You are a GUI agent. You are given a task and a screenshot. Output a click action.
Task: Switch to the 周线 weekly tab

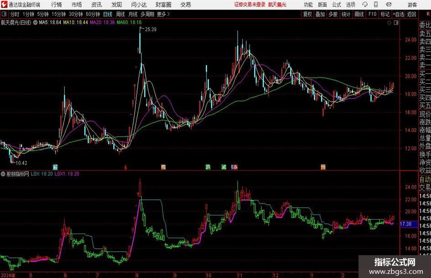pyautogui.click(x=120, y=14)
